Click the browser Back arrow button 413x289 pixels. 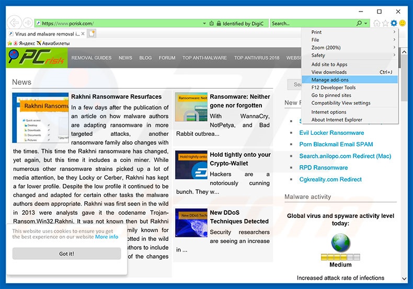14,23
